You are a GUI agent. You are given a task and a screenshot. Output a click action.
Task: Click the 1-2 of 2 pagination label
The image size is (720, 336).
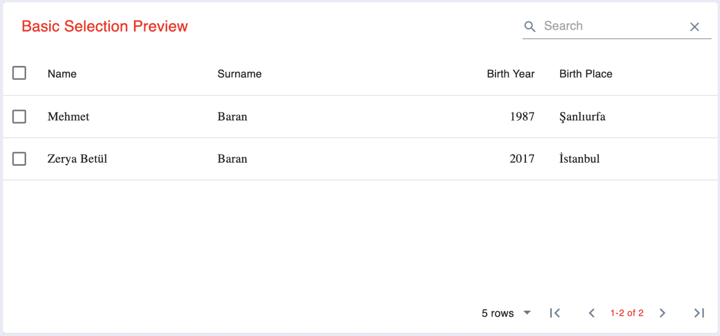pos(627,313)
